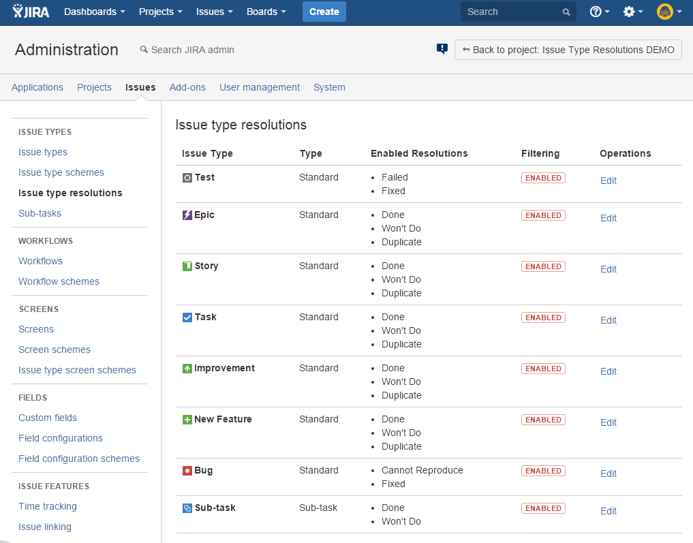Image resolution: width=693 pixels, height=543 pixels.
Task: Click the ENABLED filtering badge for Test
Action: tap(543, 178)
